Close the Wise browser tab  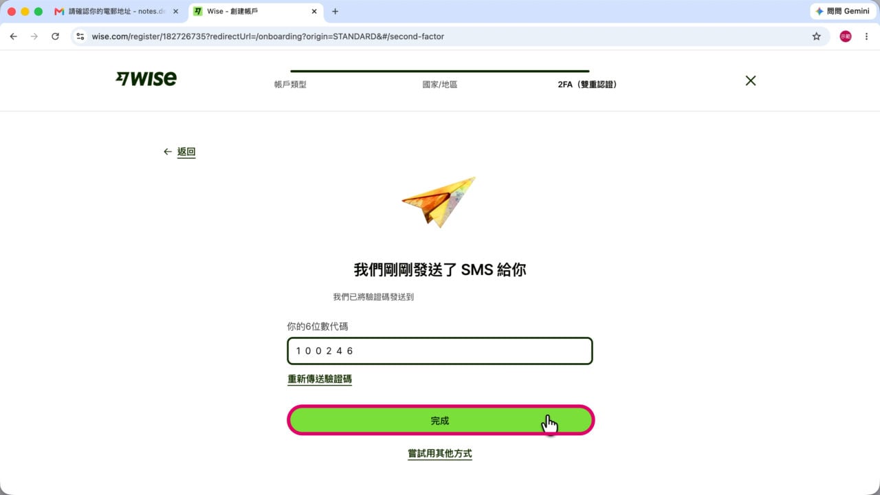point(314,12)
